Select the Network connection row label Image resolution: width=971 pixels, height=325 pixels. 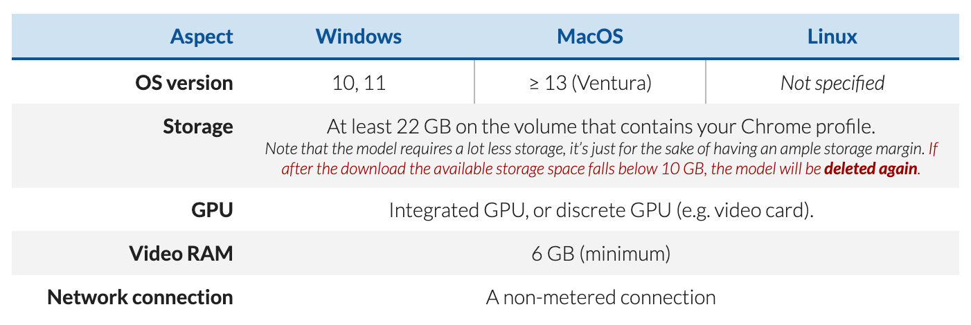point(140,297)
